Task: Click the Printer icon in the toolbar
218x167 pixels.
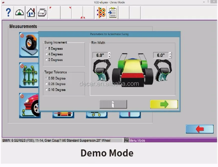Action: click(42, 12)
